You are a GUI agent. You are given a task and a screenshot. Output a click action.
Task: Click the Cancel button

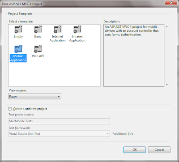[159, 149]
